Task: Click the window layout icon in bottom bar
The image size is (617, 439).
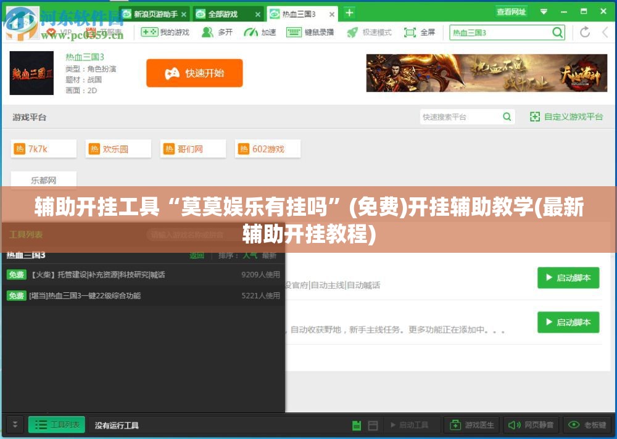Action: pos(373,425)
